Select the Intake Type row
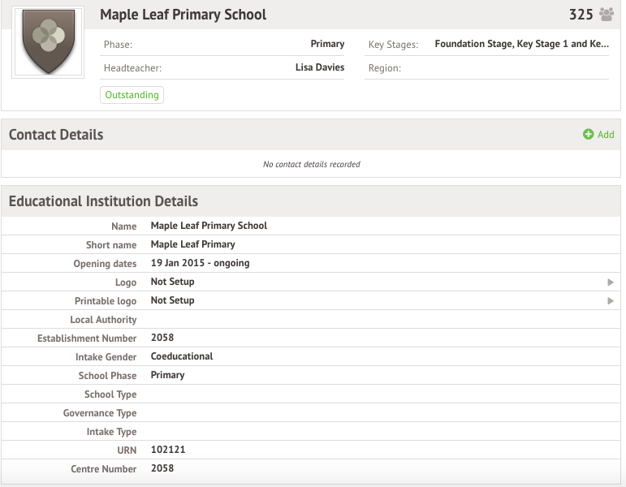This screenshot has height=487, width=626. click(311, 432)
